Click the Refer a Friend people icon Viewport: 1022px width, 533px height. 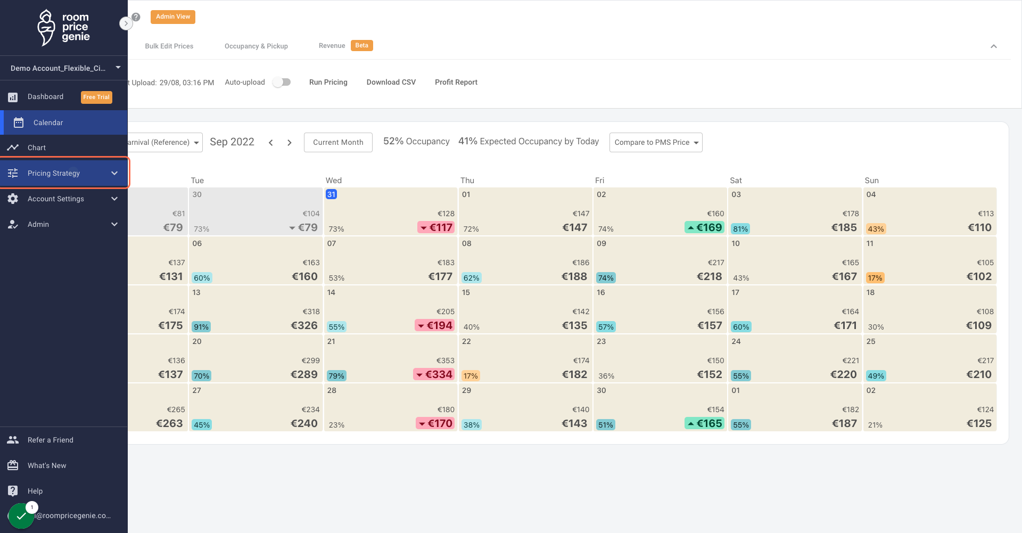coord(13,440)
